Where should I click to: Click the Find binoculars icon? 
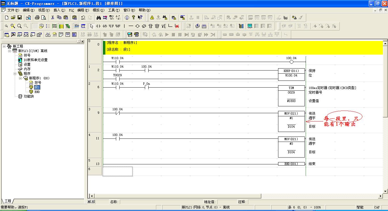pos(99,18)
